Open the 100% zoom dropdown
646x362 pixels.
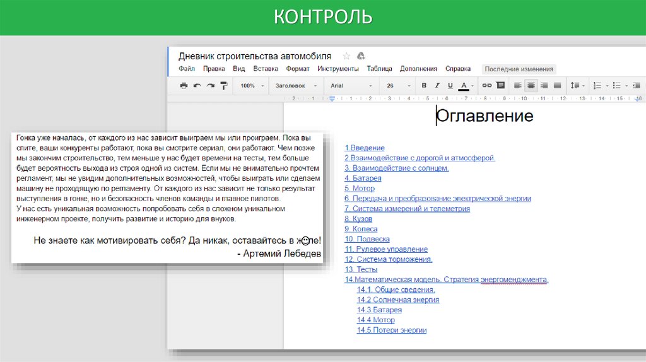point(252,85)
